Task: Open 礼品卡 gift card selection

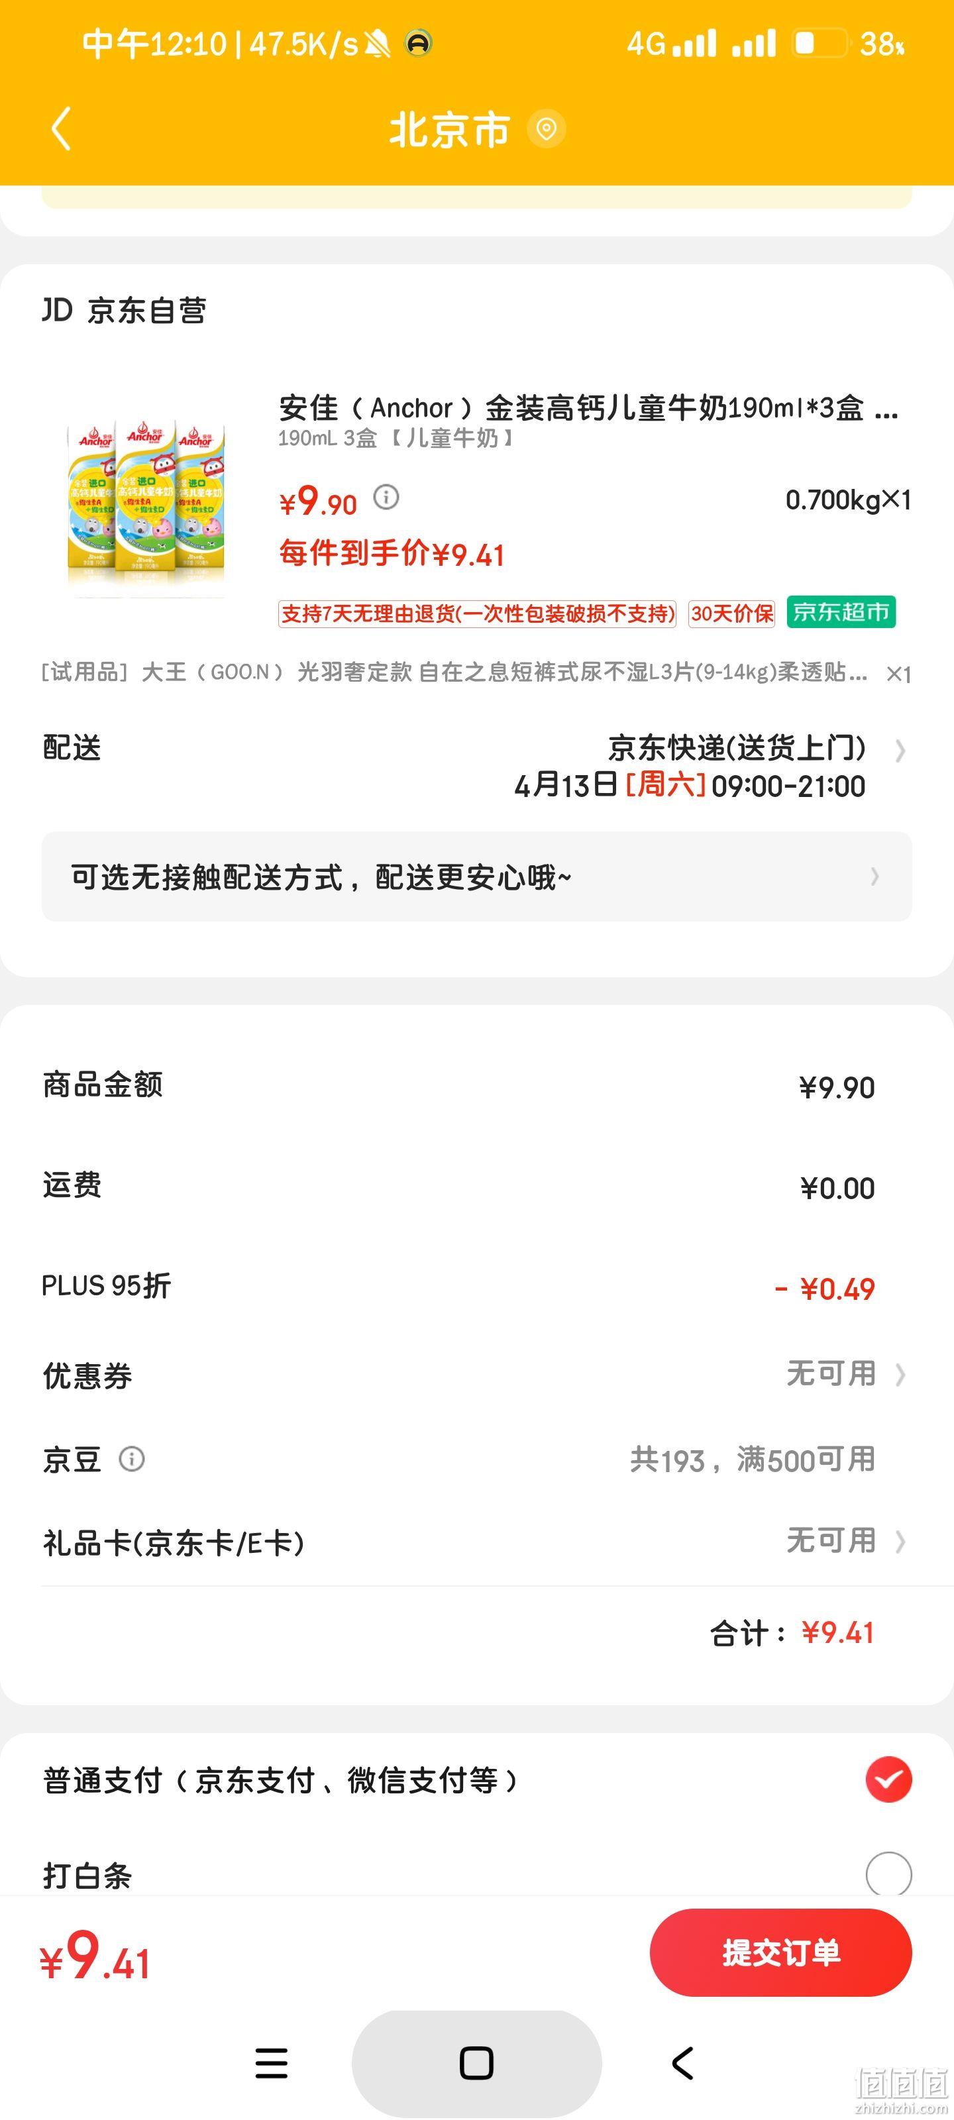Action: [x=476, y=1542]
